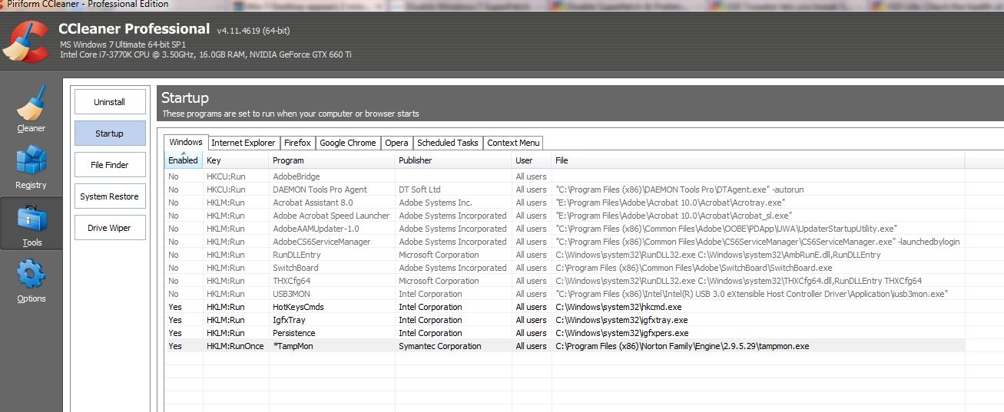The width and height of the screenshot is (1004, 412).
Task: Click the DT Soft Ltd publisher cell
Action: (419, 190)
